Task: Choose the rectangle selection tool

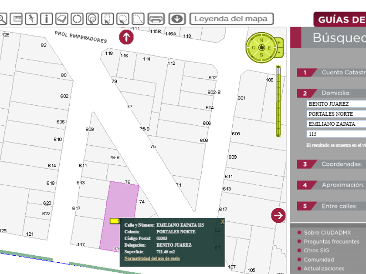Action: coord(107,19)
